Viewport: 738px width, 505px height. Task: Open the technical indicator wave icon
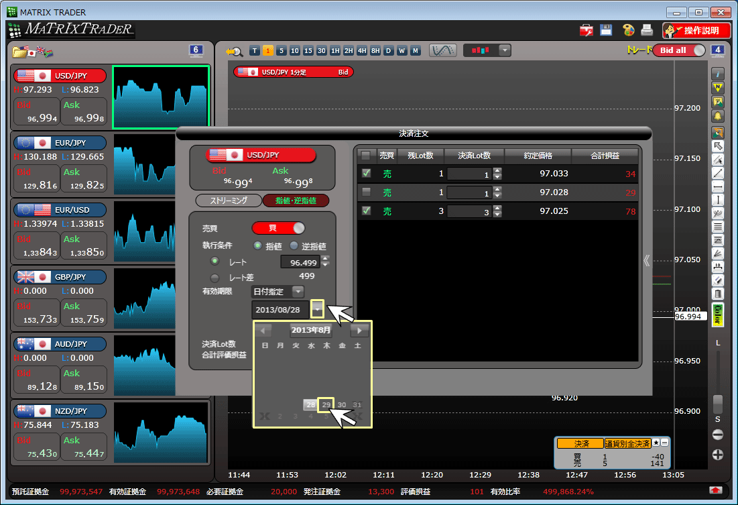pos(442,50)
